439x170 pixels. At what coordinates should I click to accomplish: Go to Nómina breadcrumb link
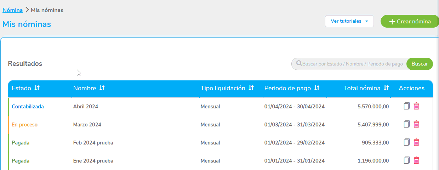click(12, 10)
